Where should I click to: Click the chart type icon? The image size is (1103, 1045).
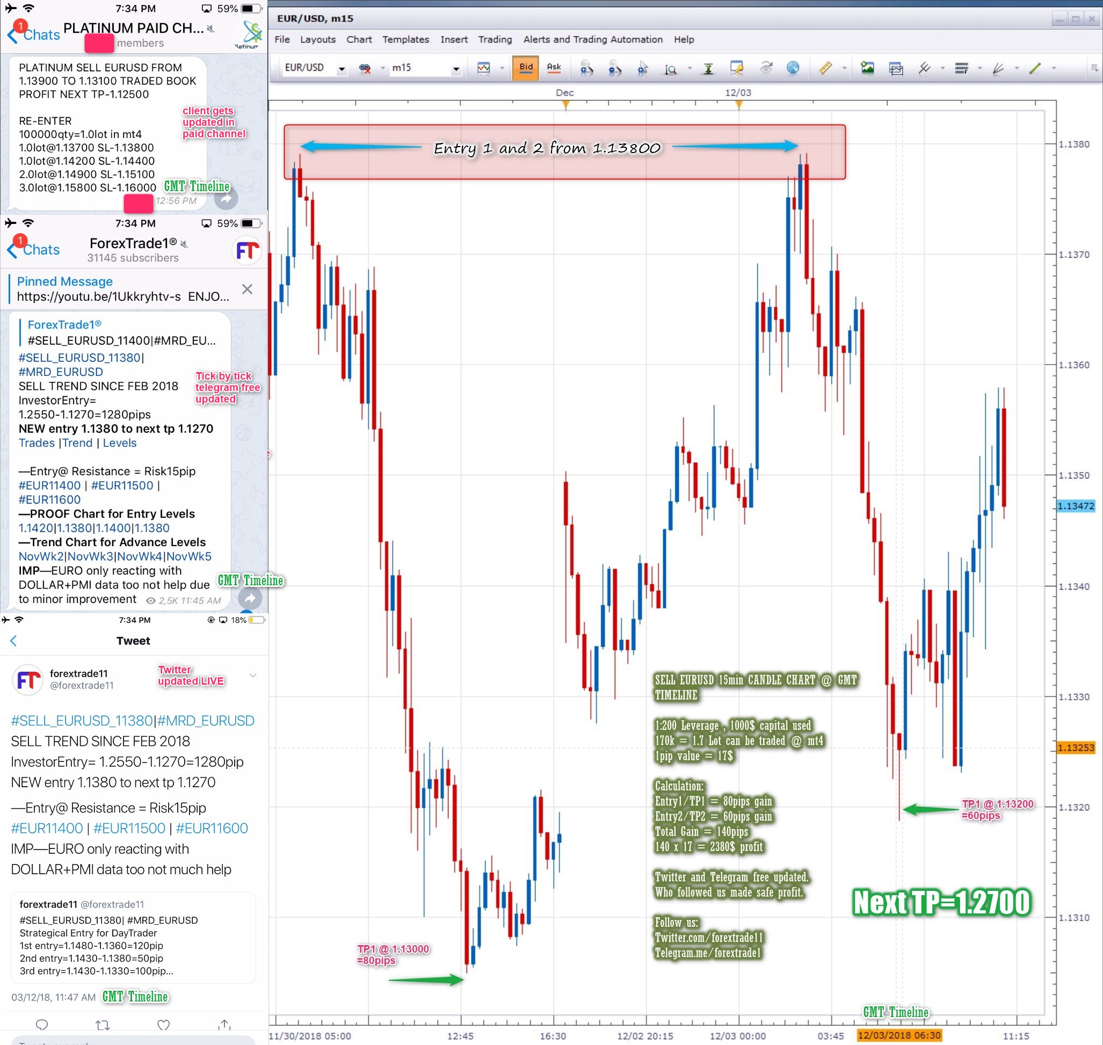point(483,68)
